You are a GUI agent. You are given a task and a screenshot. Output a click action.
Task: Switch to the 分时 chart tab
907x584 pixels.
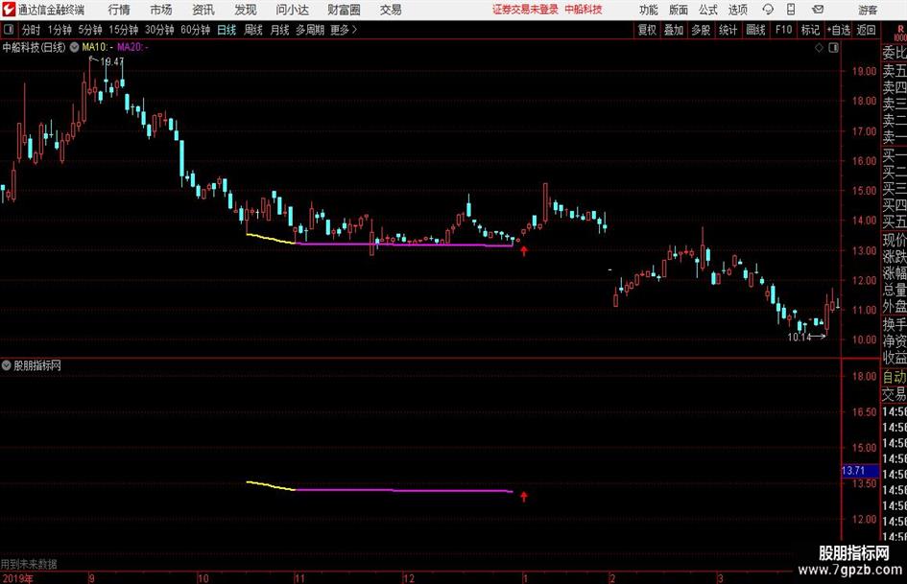[32, 30]
